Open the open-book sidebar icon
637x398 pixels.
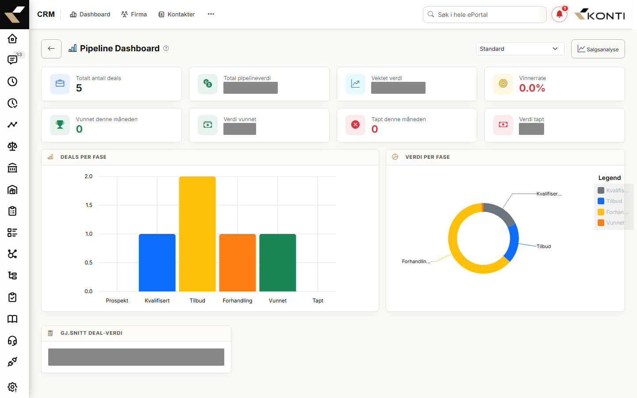pyautogui.click(x=12, y=319)
